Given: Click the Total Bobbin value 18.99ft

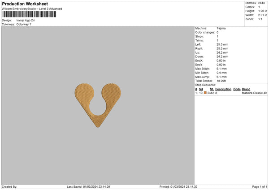Looking at the screenshot, I should [221, 81].
